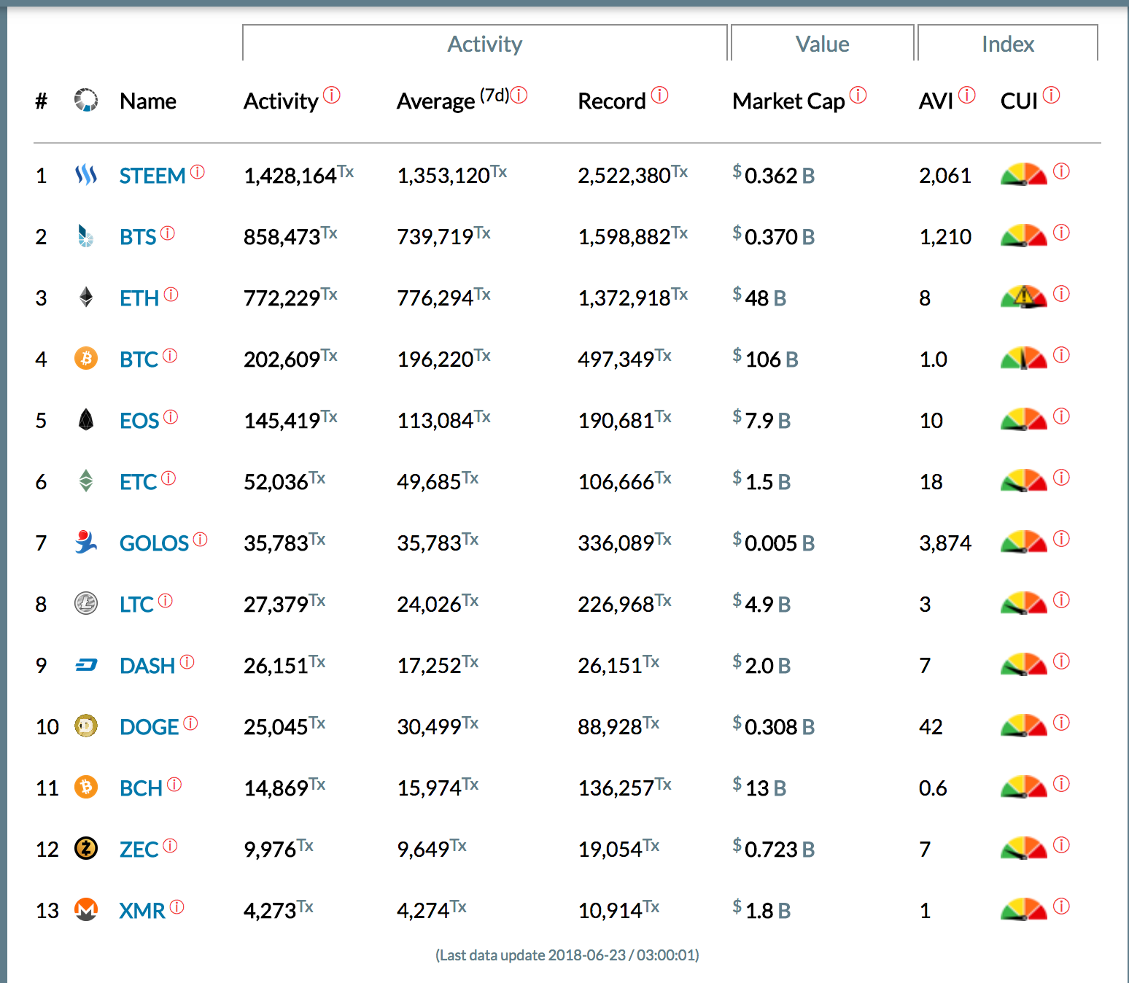The image size is (1129, 983).
Task: Click the Monero logo icon
Action: [x=86, y=910]
